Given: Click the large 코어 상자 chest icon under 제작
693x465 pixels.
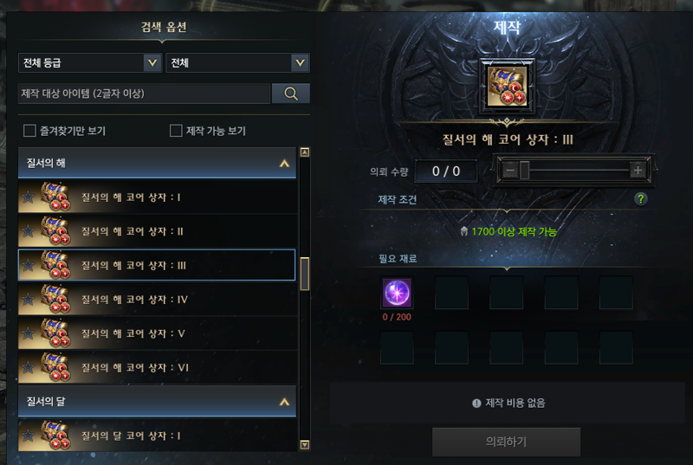Looking at the screenshot, I should coord(507,86).
